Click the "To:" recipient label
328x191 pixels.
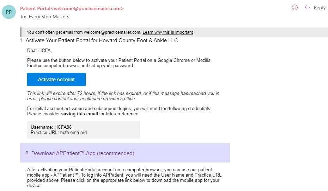(x=23, y=17)
